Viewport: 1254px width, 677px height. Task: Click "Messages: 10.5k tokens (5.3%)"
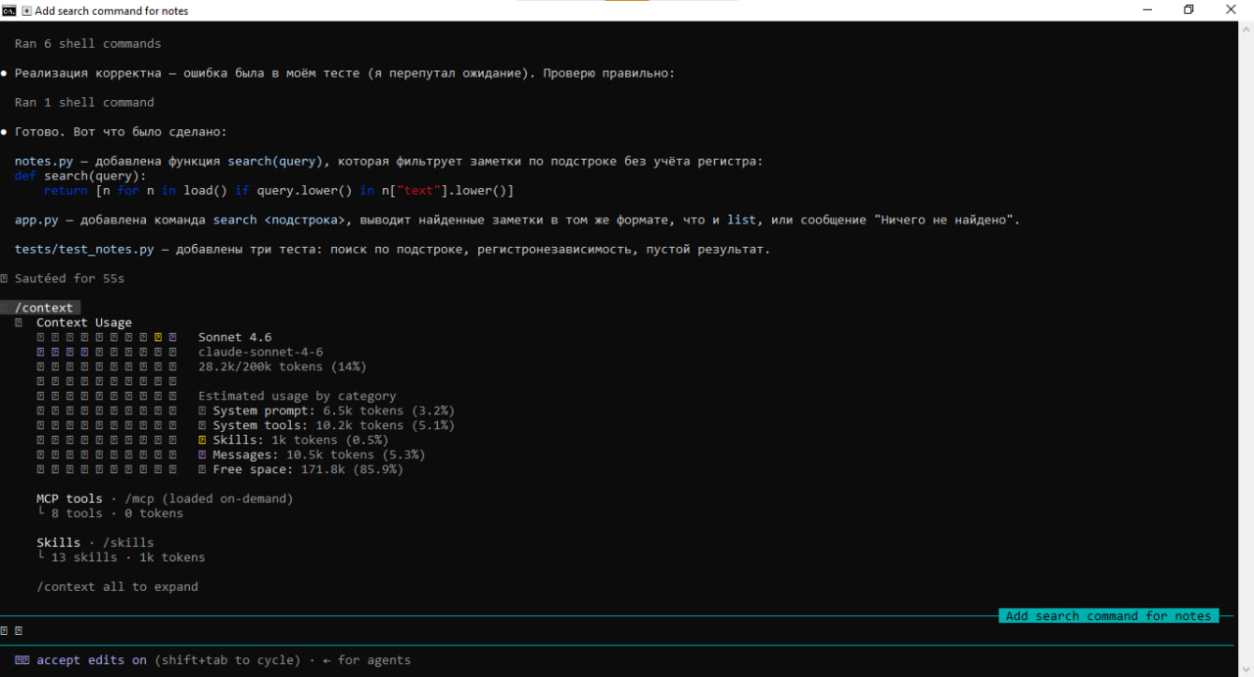pos(319,455)
